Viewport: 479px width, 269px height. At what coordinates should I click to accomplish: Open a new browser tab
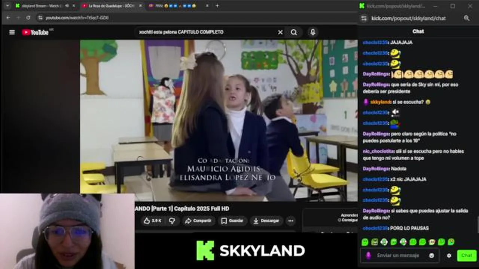pyautogui.click(x=217, y=6)
